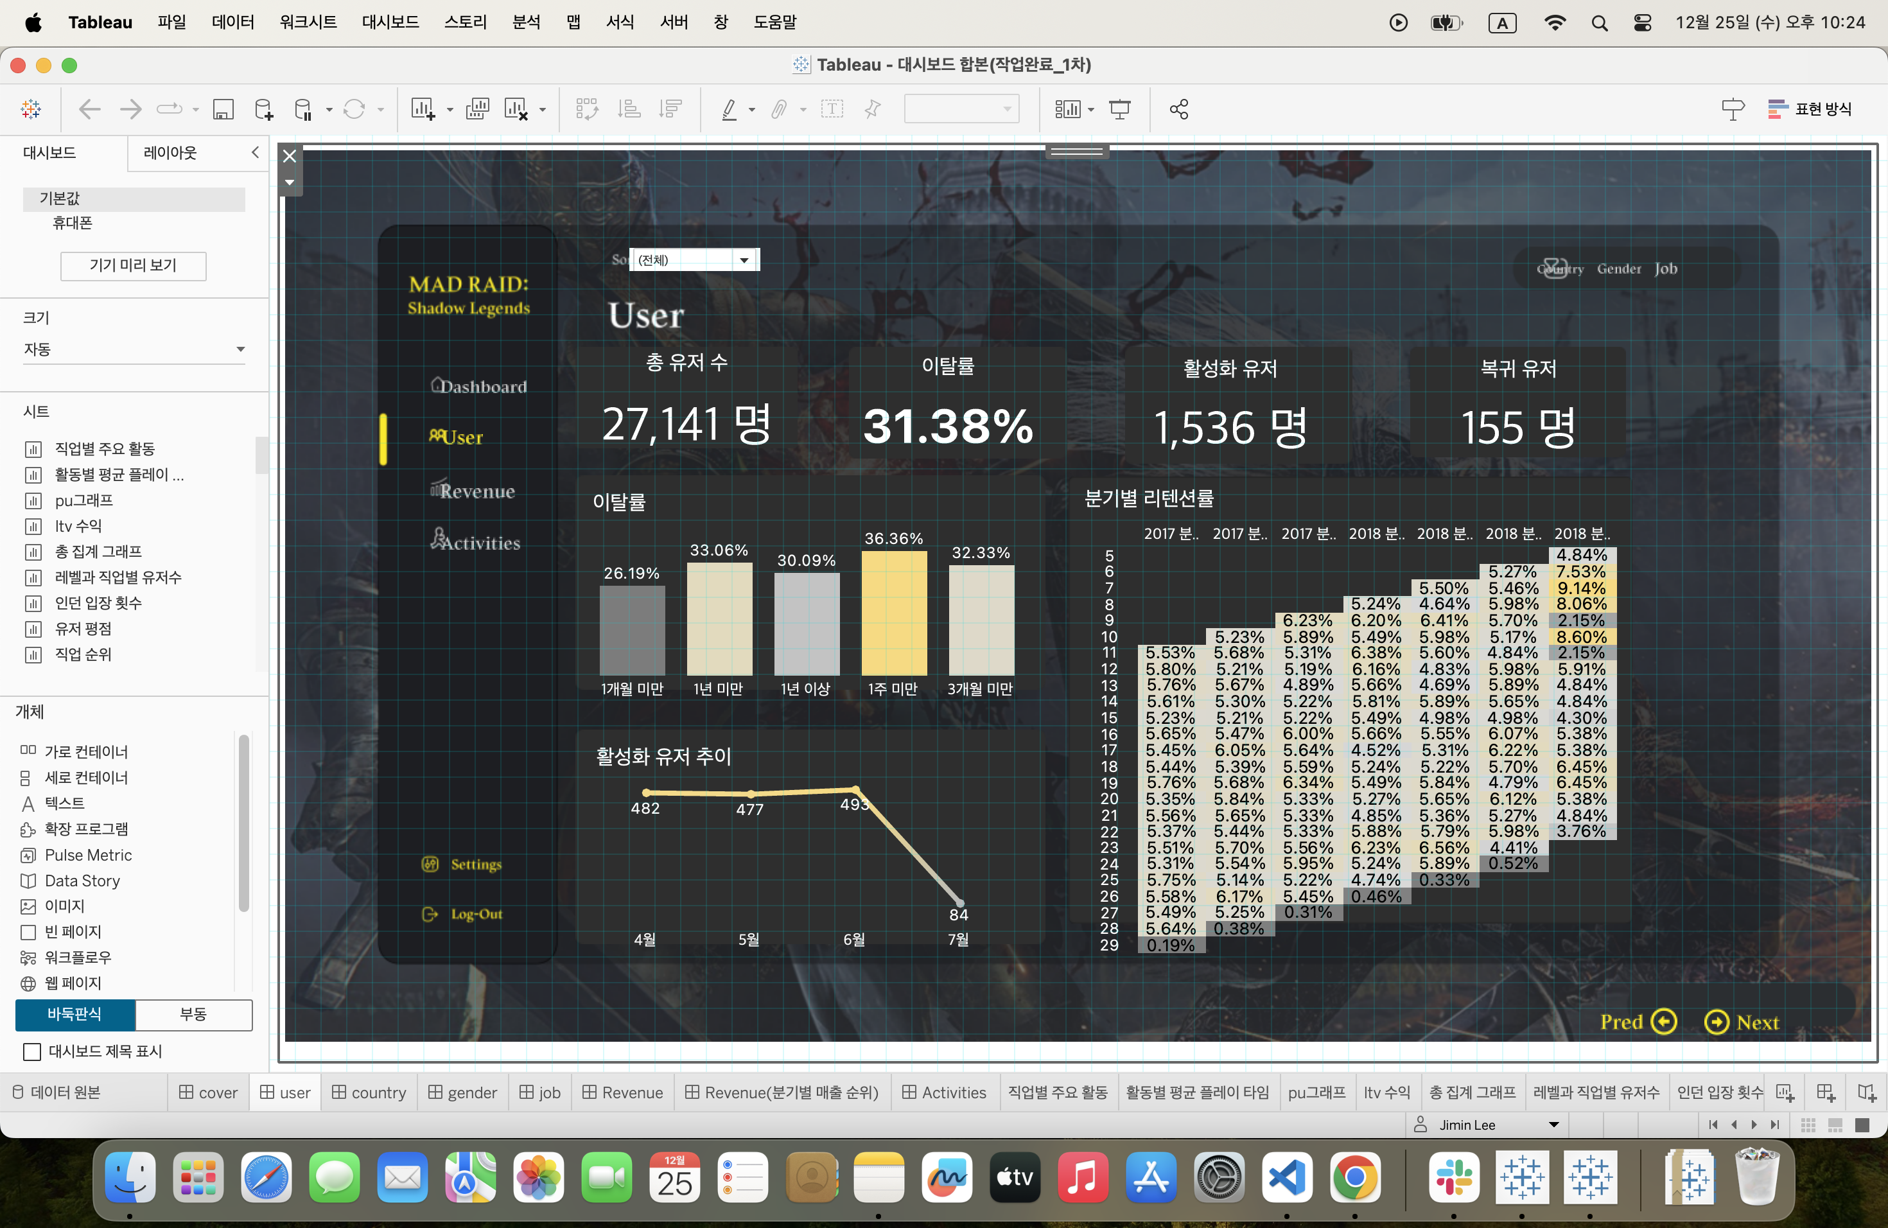This screenshot has height=1228, width=1888.
Task: Open the selected object's more options arrow
Action: point(290,182)
